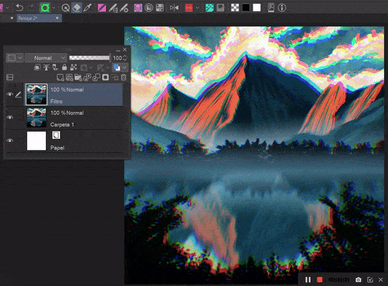
Task: Select the Papel layer
Action: [74, 141]
